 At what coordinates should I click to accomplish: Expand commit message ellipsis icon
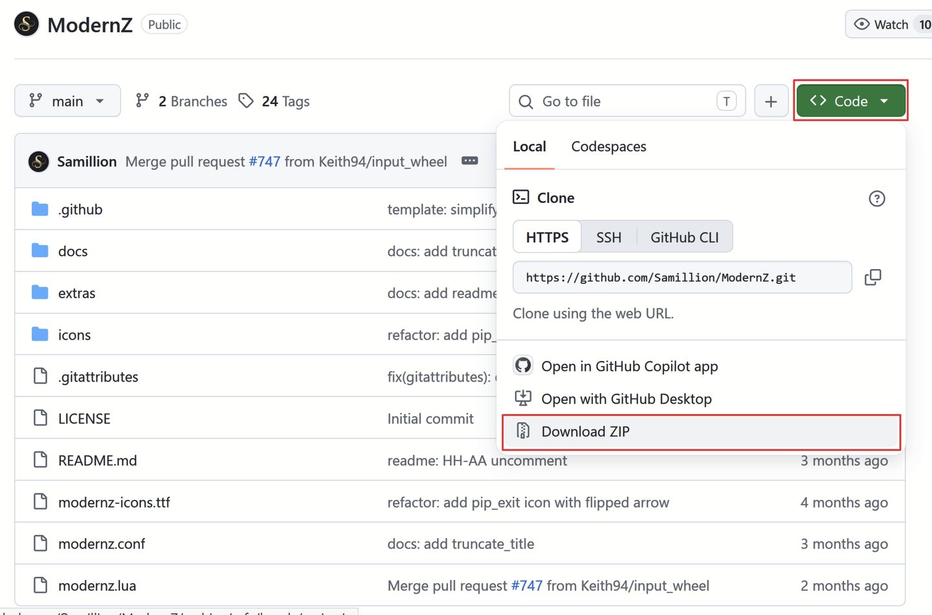(470, 161)
